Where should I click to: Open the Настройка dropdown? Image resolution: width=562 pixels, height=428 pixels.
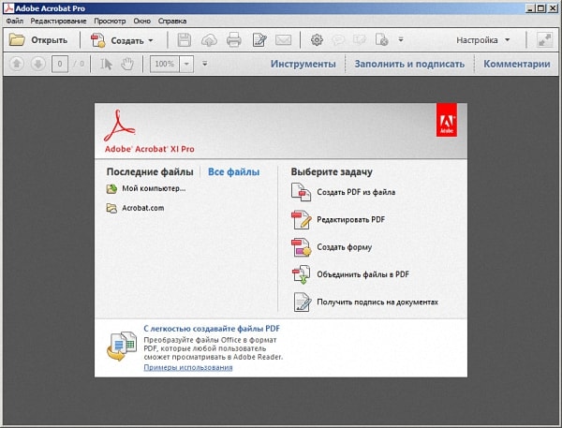[x=483, y=40]
